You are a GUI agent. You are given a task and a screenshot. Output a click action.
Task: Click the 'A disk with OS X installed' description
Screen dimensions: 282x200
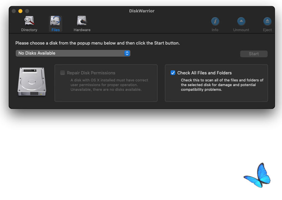tap(109, 85)
